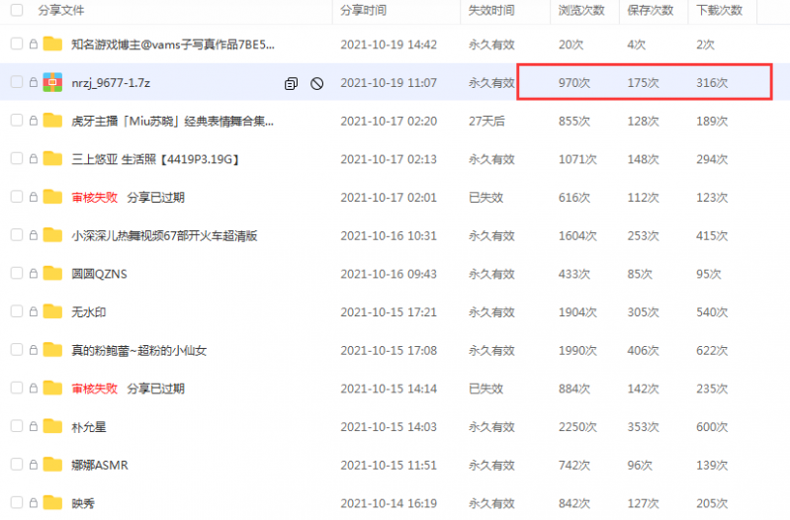
Task: Click the folder icon beside 娜娜ASMR
Action: tap(53, 465)
